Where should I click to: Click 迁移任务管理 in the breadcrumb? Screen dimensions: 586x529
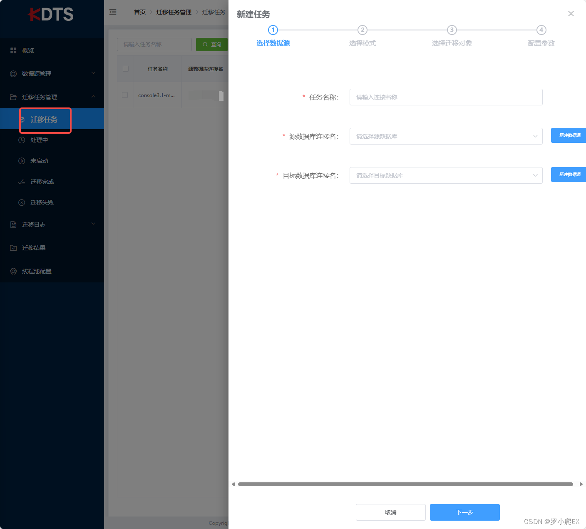(x=174, y=12)
